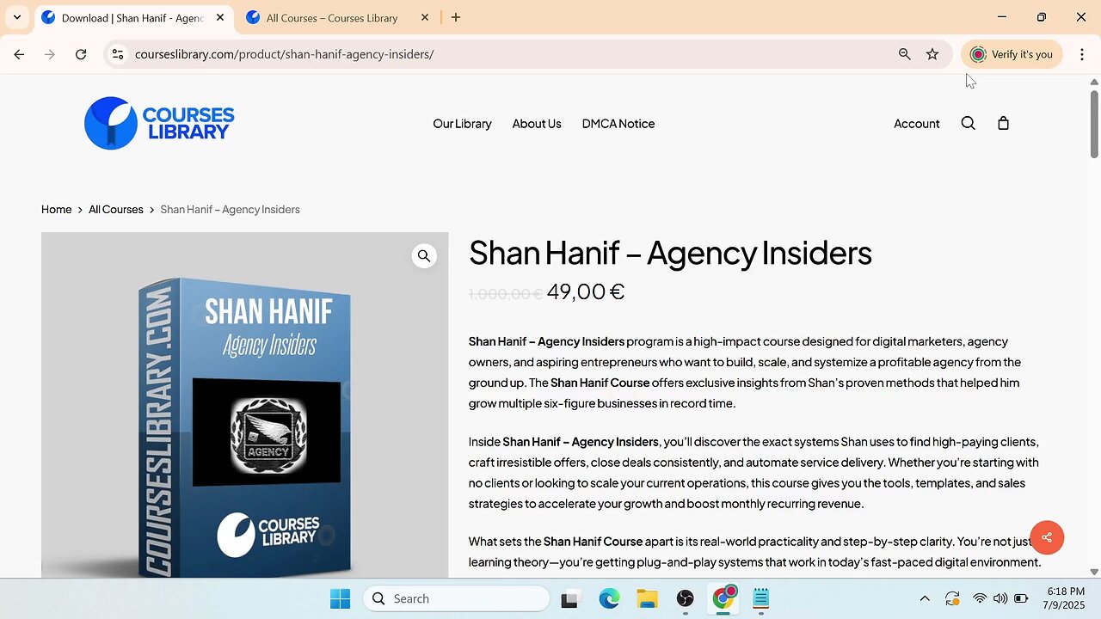Open a new tab with plus button

point(456,17)
